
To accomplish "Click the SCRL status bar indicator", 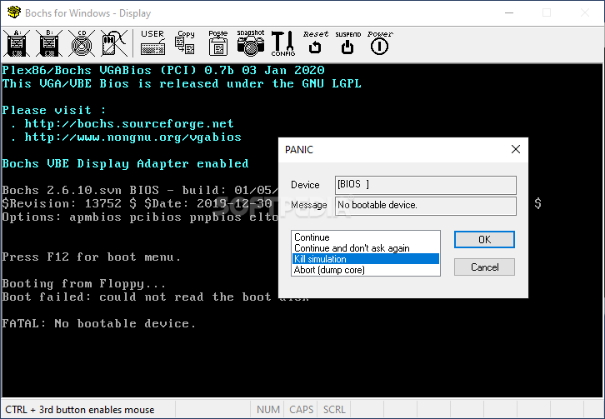I will (x=334, y=409).
